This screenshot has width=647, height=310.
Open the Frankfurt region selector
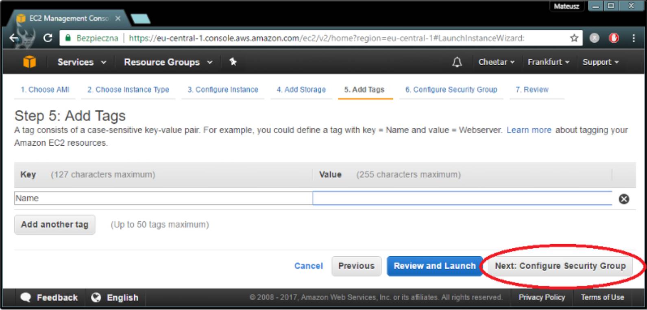click(x=548, y=62)
